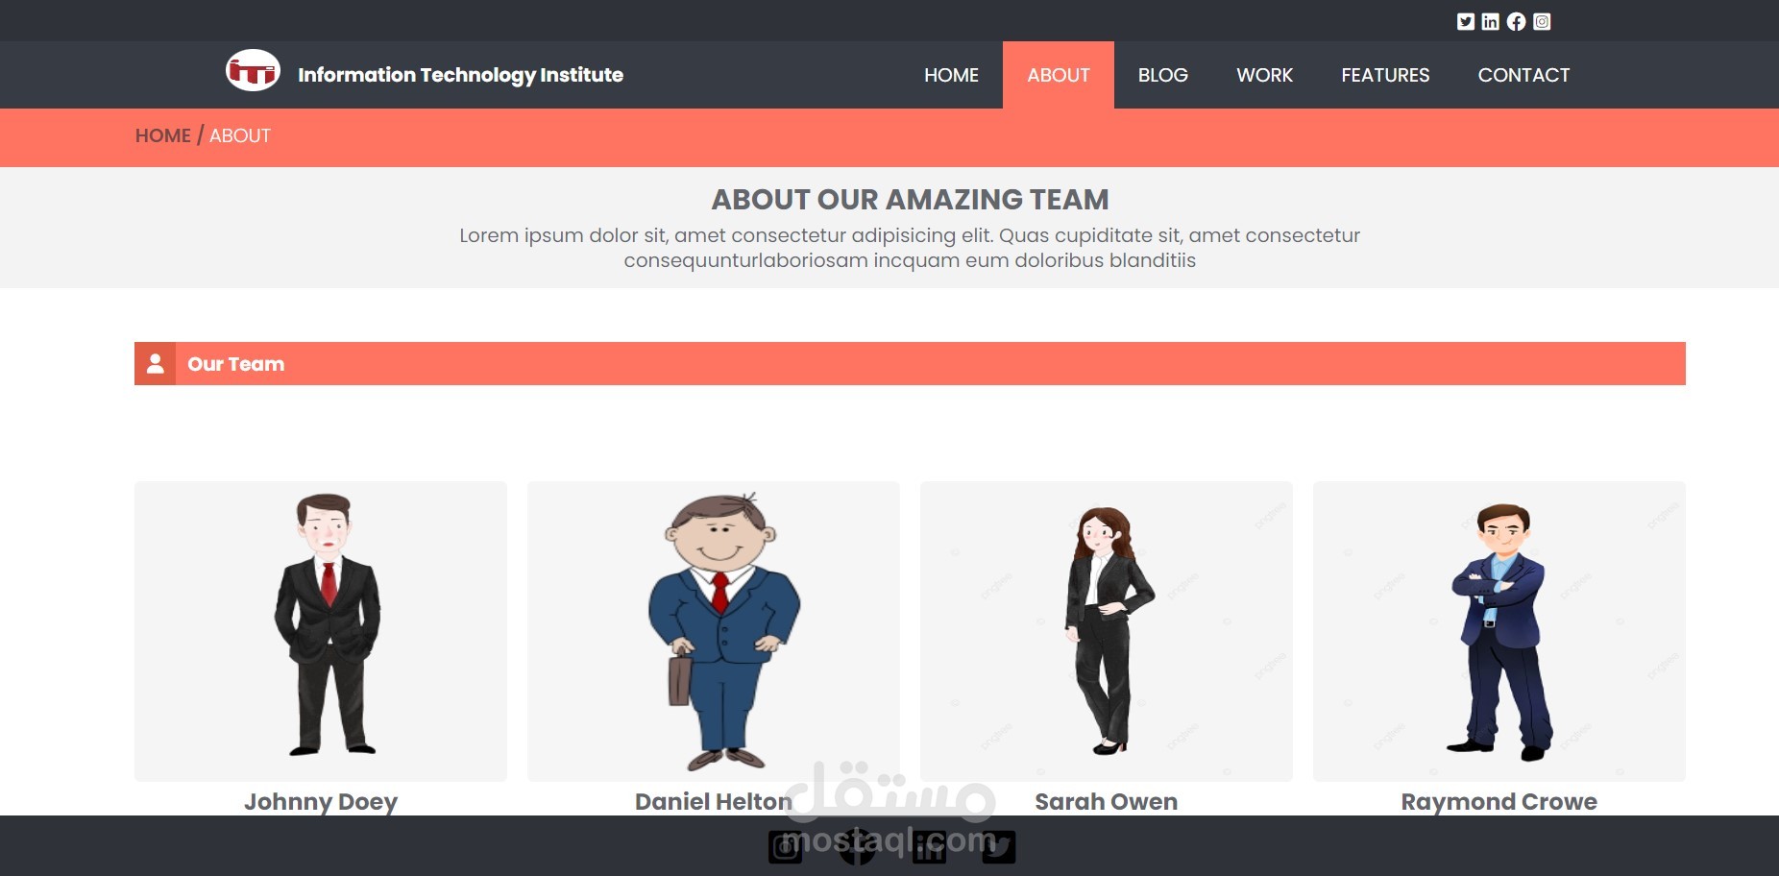Click Johnny Doey's team member name
Screen dimensions: 1779x876
pyautogui.click(x=321, y=802)
